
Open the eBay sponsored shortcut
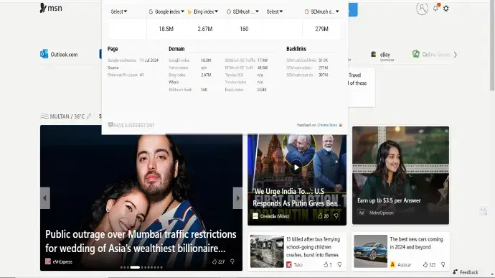(383, 55)
